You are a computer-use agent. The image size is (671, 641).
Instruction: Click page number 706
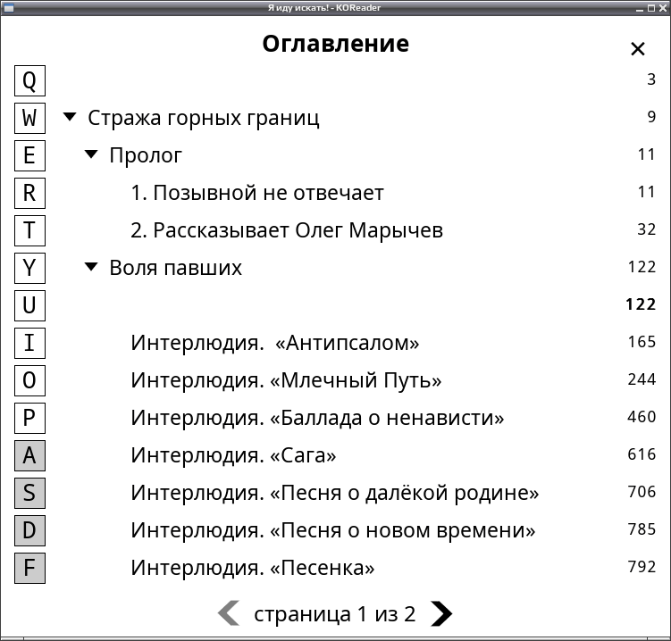pos(642,492)
